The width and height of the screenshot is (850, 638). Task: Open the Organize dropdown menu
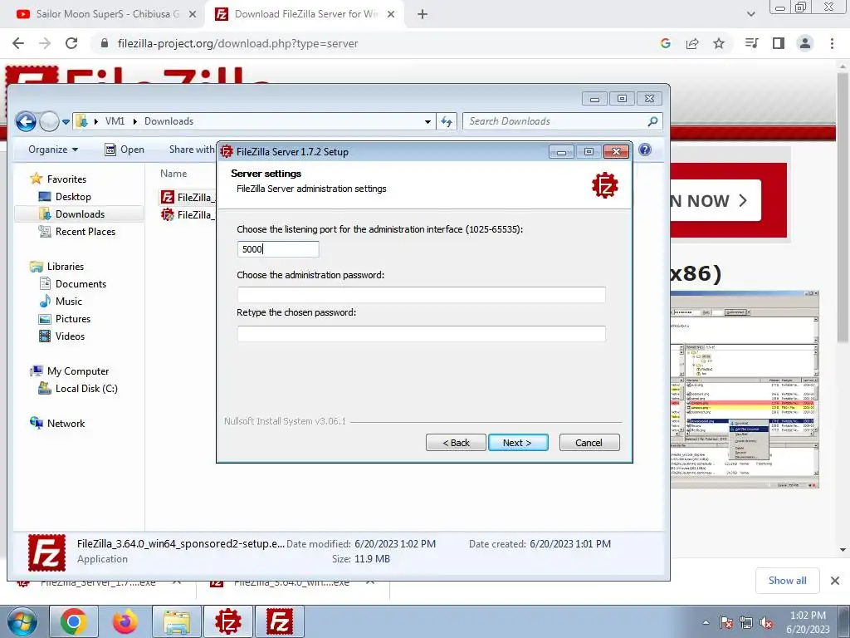[53, 150]
